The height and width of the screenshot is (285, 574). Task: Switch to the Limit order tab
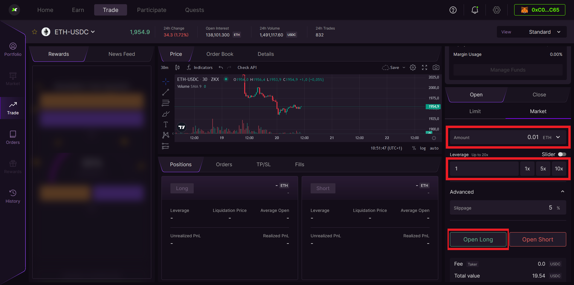475,111
